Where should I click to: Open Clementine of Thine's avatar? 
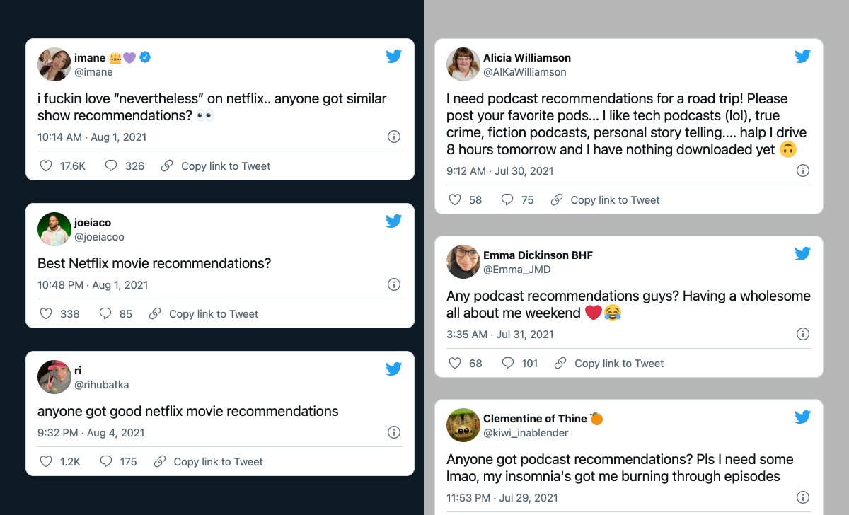coord(463,425)
